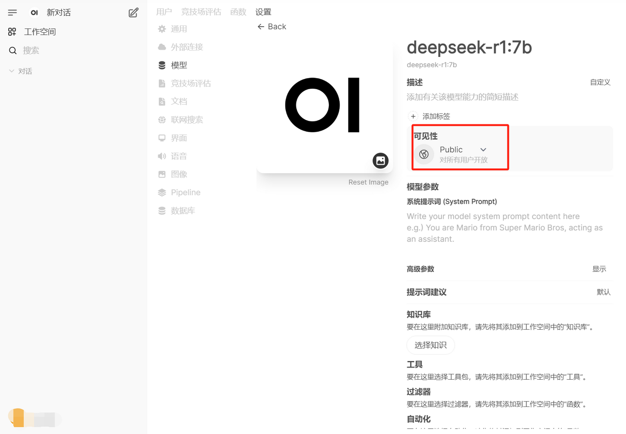The height and width of the screenshot is (434, 626).
Task: Switch to the 函数 tab
Action: point(238,12)
